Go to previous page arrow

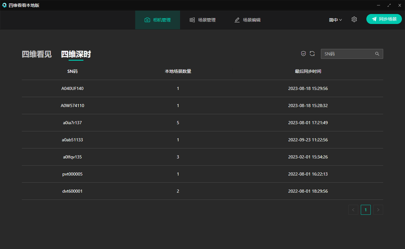(353, 210)
